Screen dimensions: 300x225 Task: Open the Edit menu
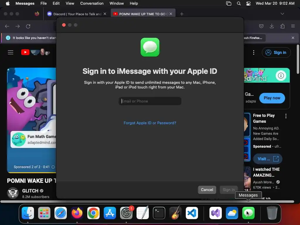coord(56,3)
